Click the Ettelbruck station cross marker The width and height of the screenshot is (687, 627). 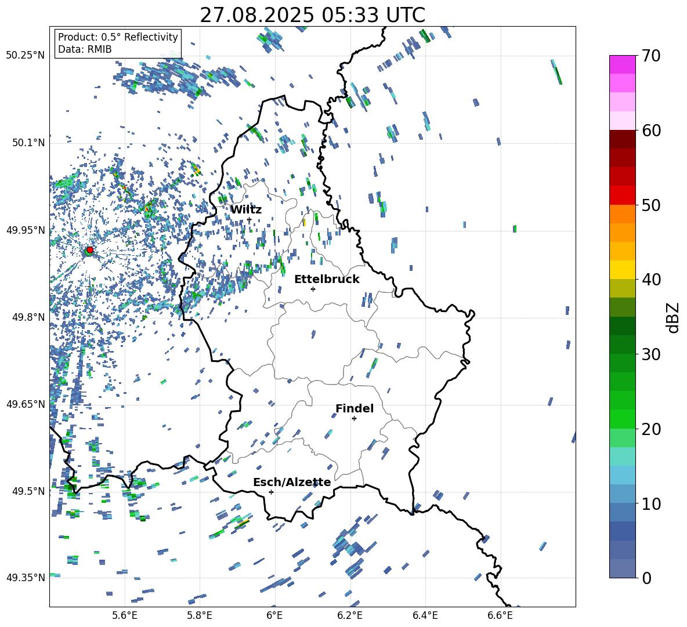(313, 289)
